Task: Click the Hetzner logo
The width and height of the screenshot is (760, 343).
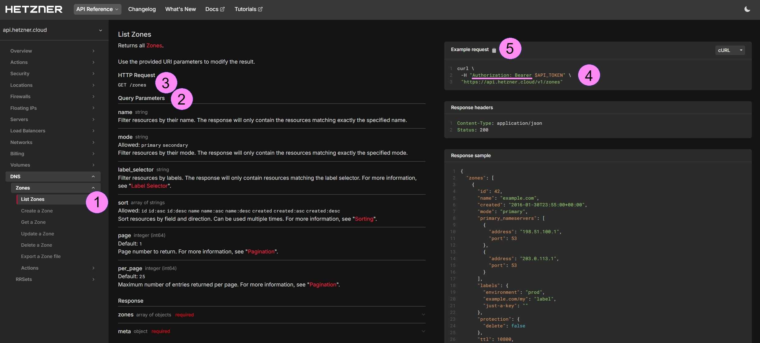Action: click(x=34, y=9)
